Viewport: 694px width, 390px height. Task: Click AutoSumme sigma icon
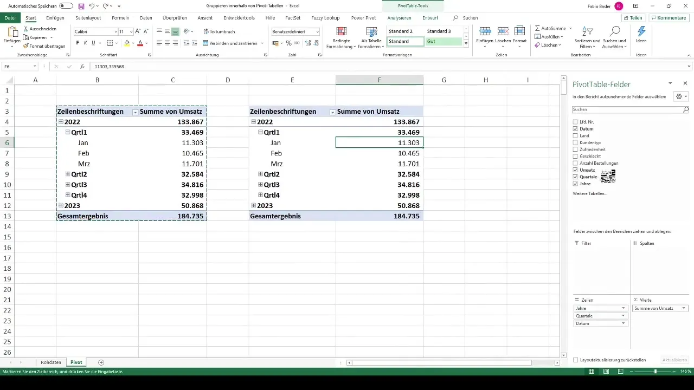[x=537, y=28]
